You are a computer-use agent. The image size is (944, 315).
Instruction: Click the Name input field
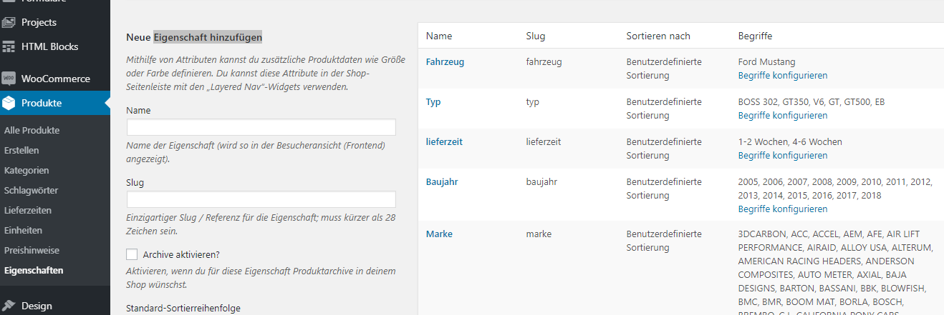pyautogui.click(x=261, y=127)
